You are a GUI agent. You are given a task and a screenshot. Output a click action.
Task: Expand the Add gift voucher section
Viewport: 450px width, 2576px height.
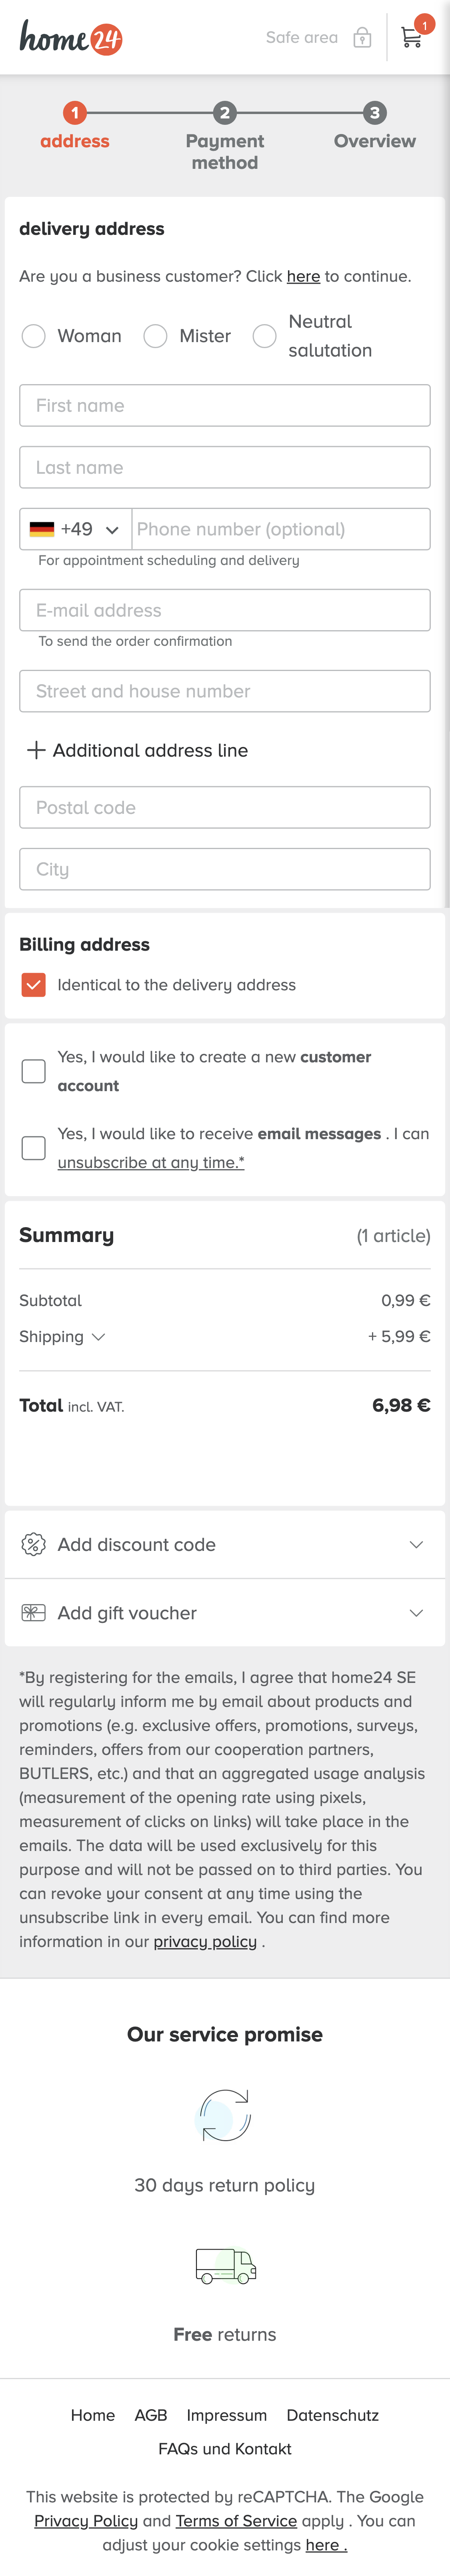(x=416, y=1613)
